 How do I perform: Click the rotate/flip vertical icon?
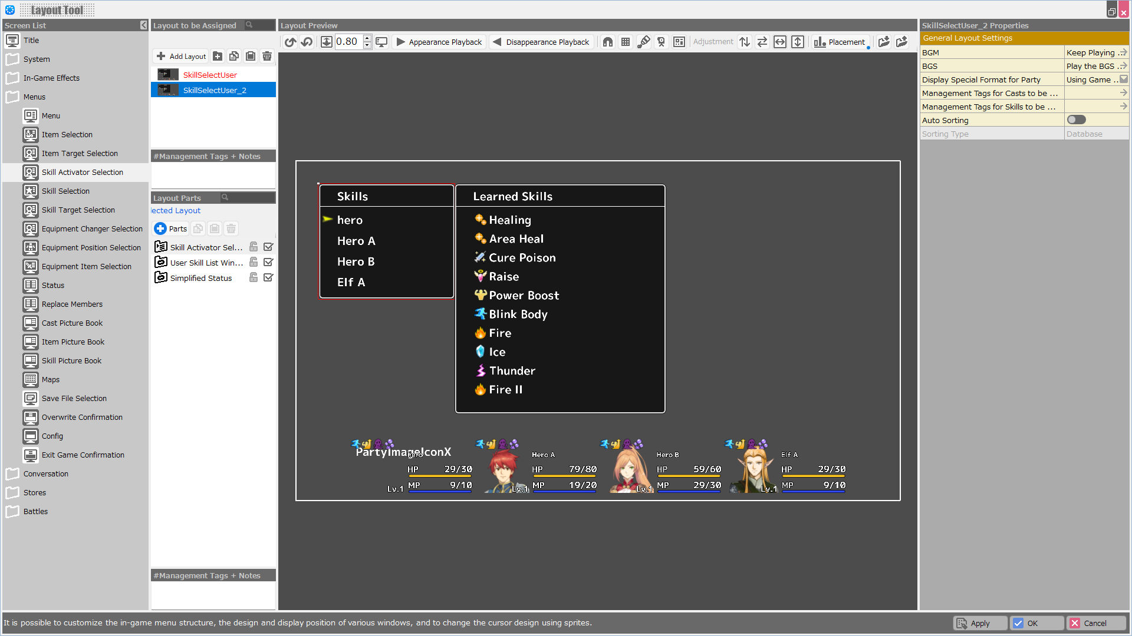(797, 41)
